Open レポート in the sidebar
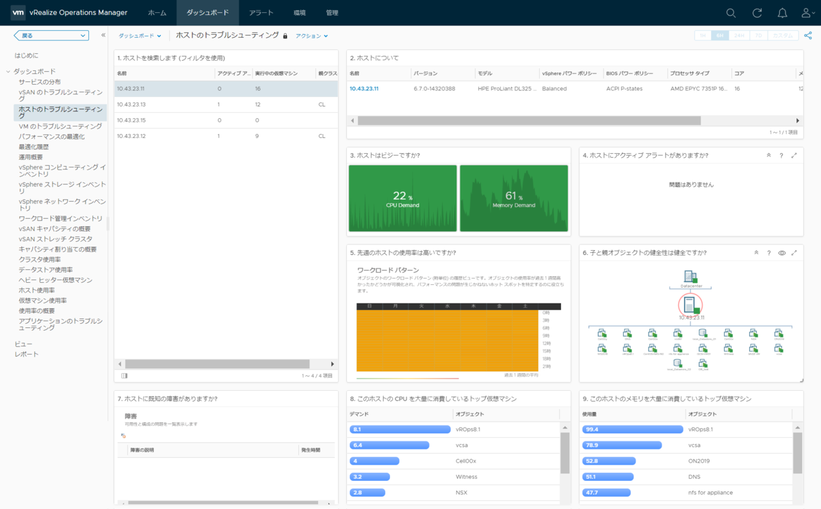Image resolution: width=821 pixels, height=509 pixels. (x=27, y=354)
